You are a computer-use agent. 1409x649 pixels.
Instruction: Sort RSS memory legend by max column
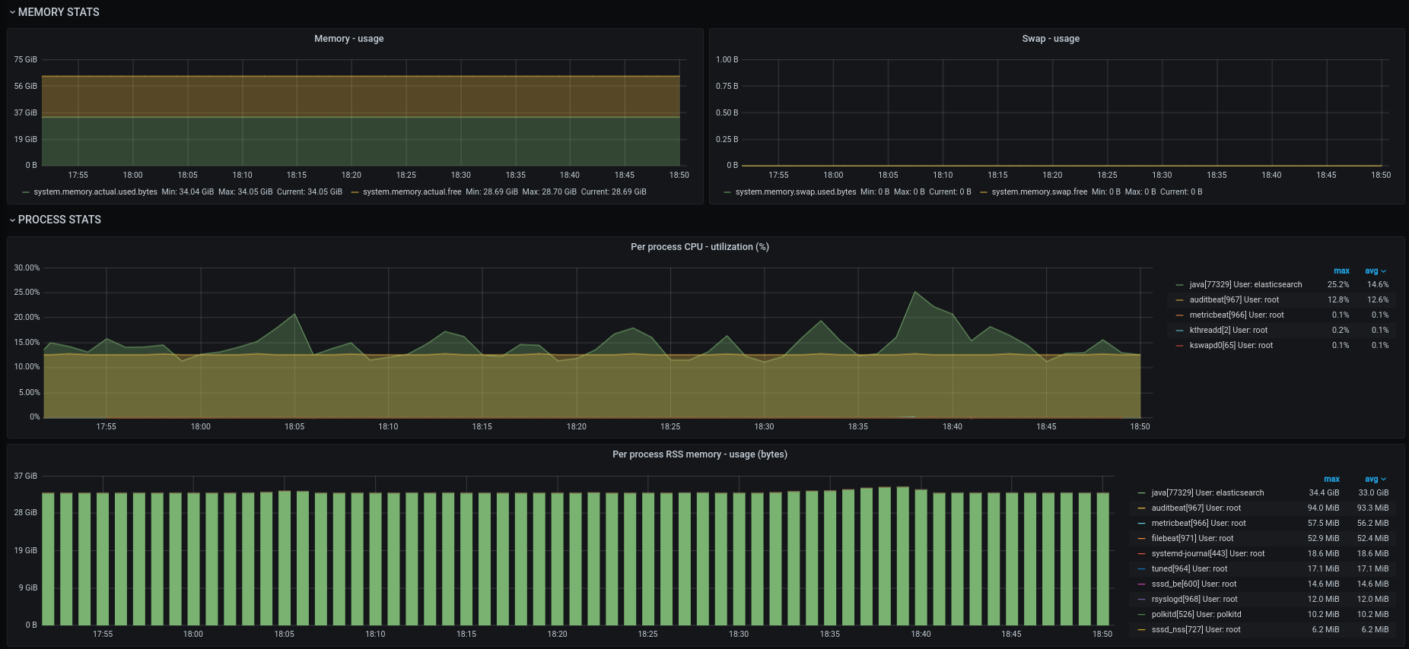coord(1331,479)
